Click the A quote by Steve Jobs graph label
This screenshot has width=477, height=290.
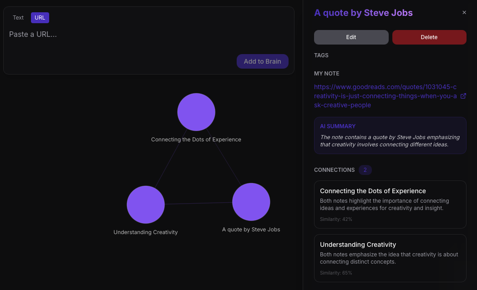pos(251,230)
